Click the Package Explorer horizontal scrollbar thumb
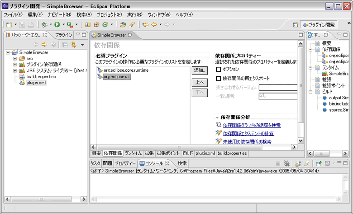Viewport: 353px width, 214px height. click(41, 199)
